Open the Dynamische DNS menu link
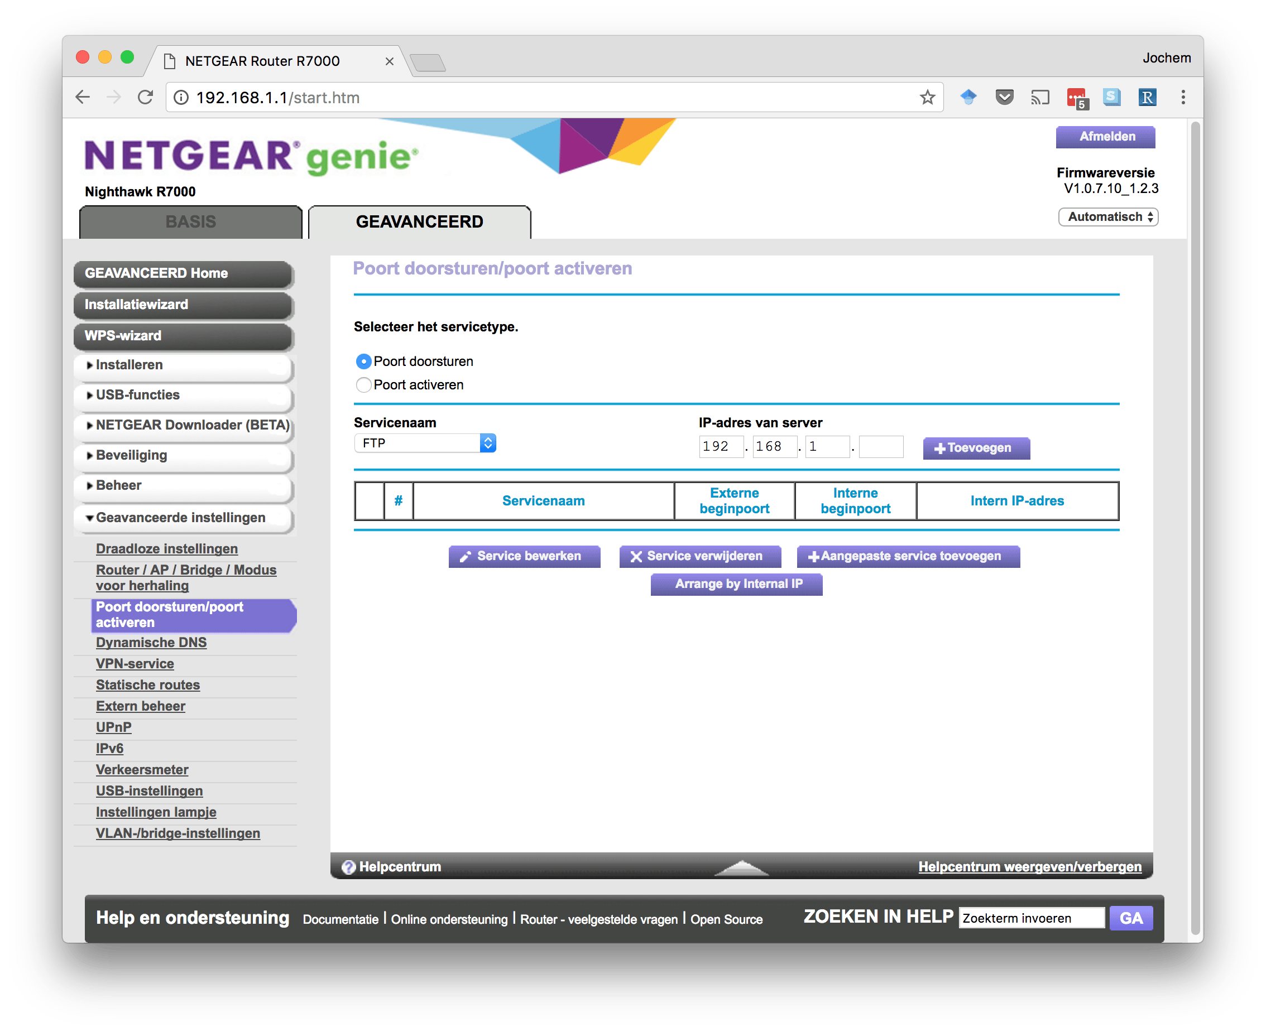The height and width of the screenshot is (1032, 1266). [x=151, y=643]
